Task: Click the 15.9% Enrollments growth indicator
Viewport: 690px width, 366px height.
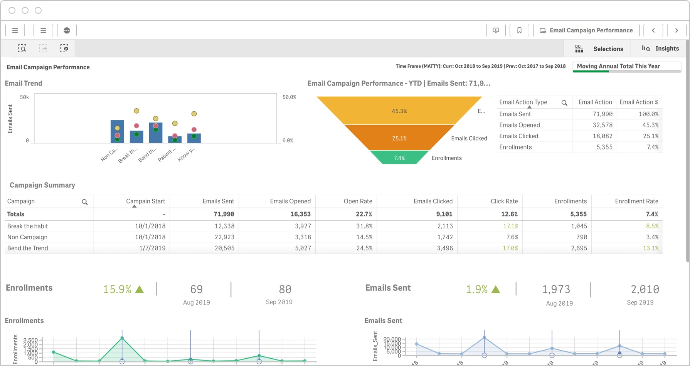Action: pos(123,289)
